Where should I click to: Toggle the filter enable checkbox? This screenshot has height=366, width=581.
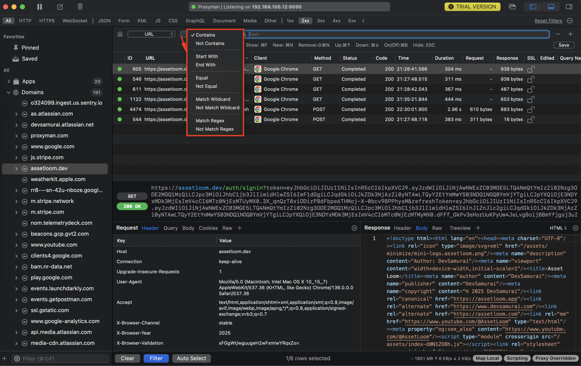pos(120,34)
